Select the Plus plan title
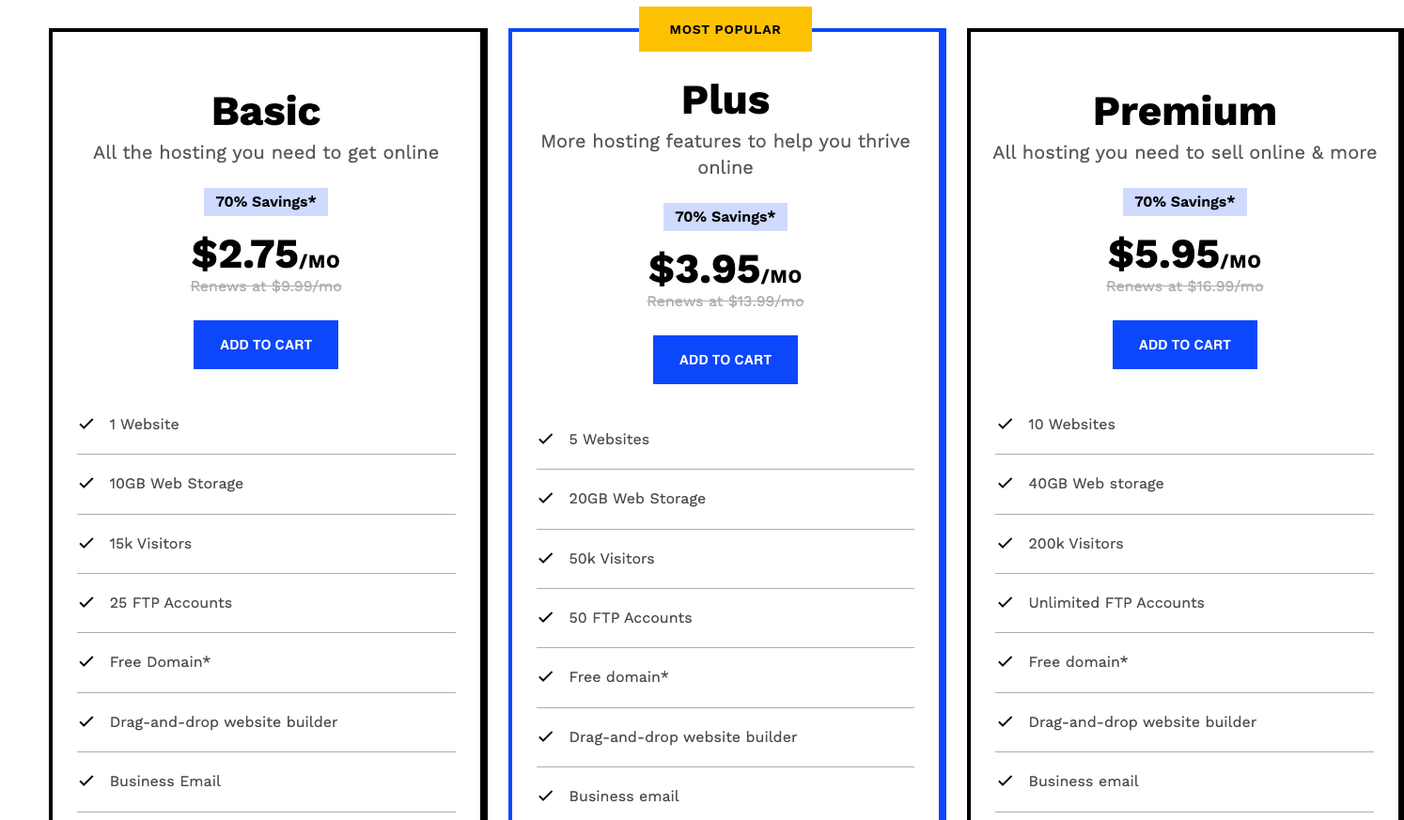This screenshot has width=1404, height=820. (725, 99)
